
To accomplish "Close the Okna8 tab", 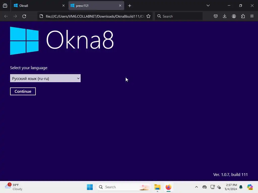I will tap(63, 6).
